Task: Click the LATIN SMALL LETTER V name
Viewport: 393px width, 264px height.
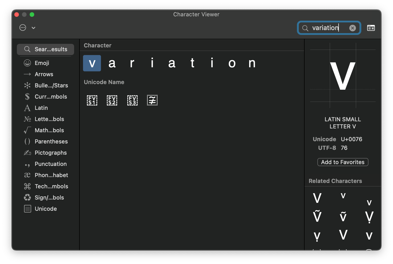Action: point(343,123)
